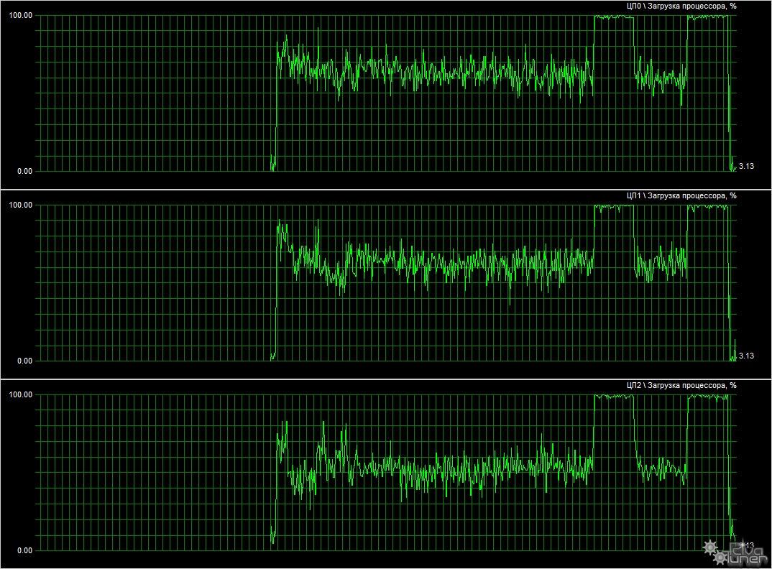The image size is (772, 569).
Task: Click the ЦП2 Загрузка процессора graph title
Action: point(681,385)
